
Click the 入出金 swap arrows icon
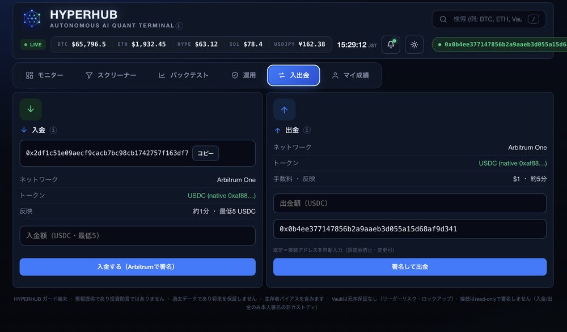[281, 75]
